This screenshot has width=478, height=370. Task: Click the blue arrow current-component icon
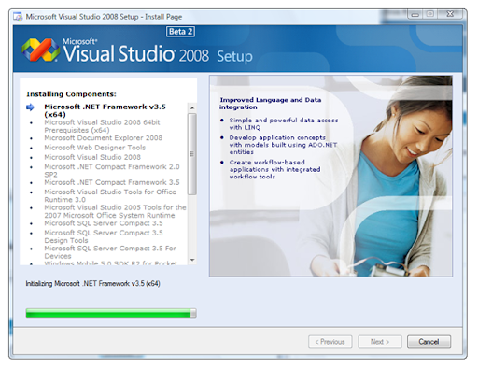(x=30, y=107)
